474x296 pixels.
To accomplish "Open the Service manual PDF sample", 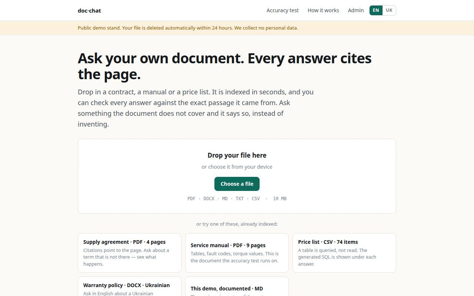I will point(237,253).
